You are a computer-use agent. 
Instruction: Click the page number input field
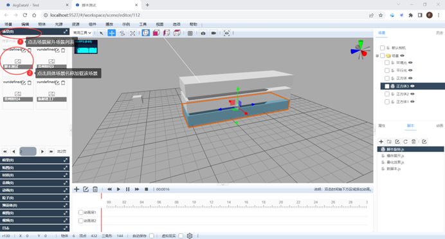[x=28, y=151]
